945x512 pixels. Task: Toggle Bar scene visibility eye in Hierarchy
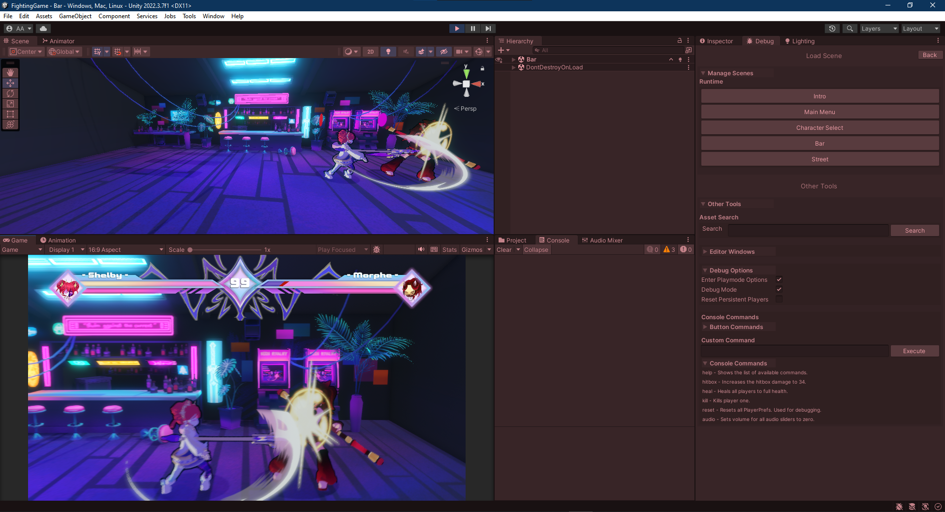[499, 60]
